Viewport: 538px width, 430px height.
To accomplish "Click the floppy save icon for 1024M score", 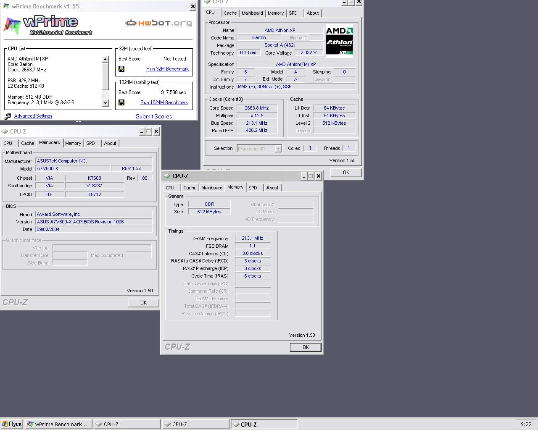I will pos(121,102).
